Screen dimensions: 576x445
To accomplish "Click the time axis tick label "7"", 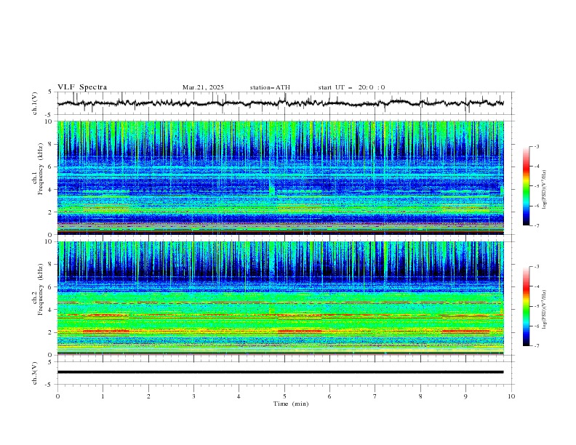I will [x=375, y=396].
